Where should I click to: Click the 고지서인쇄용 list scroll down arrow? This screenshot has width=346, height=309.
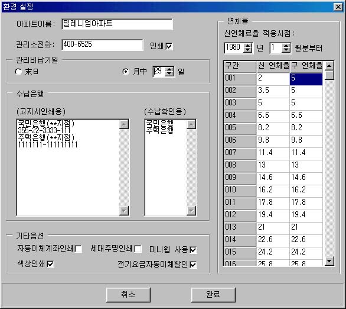[x=124, y=211]
